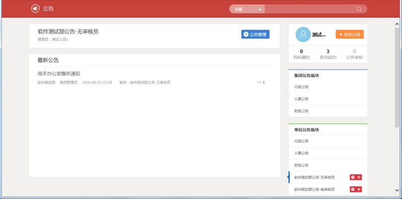Image resolution: width=402 pixels, height=199 pixels.
Task: Open 公告审核 count tab
Action: point(354,54)
